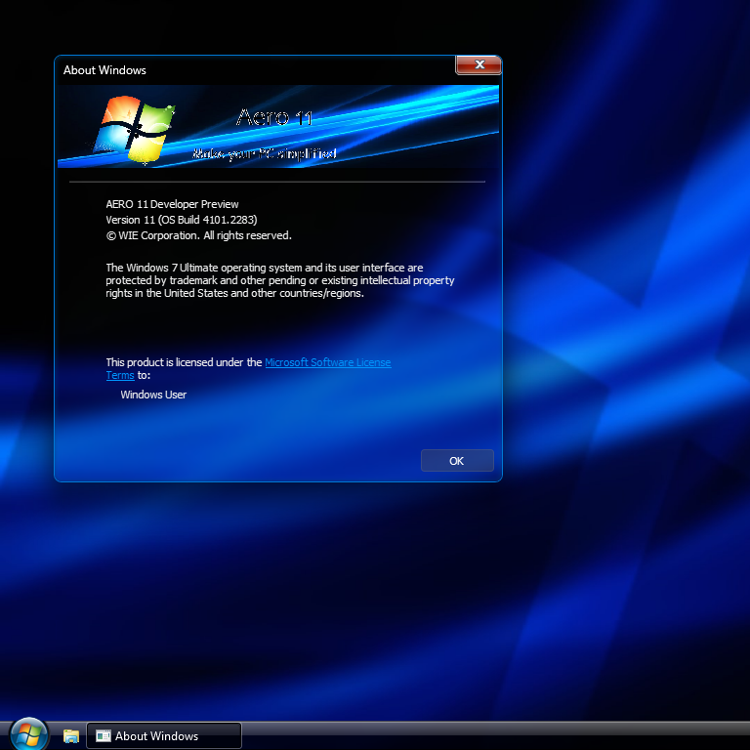
Task: Click OK to dismiss About Windows
Action: 457,461
